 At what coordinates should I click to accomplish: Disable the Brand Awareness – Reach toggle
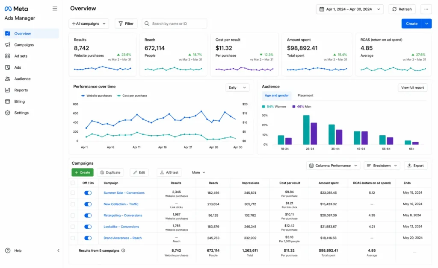pos(88,238)
